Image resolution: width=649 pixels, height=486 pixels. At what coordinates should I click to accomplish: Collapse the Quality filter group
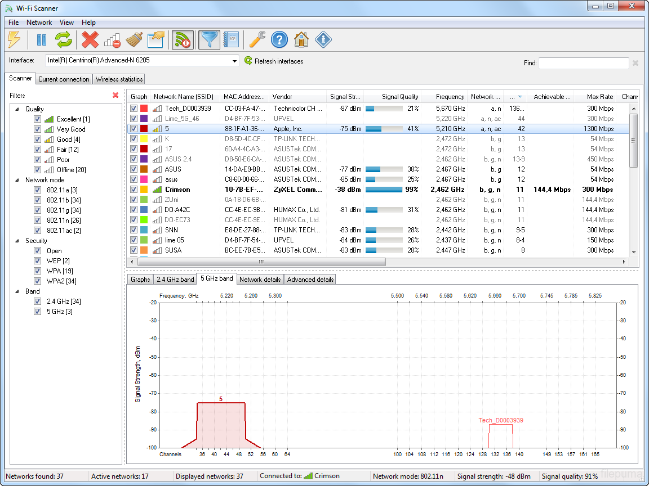tap(17, 109)
